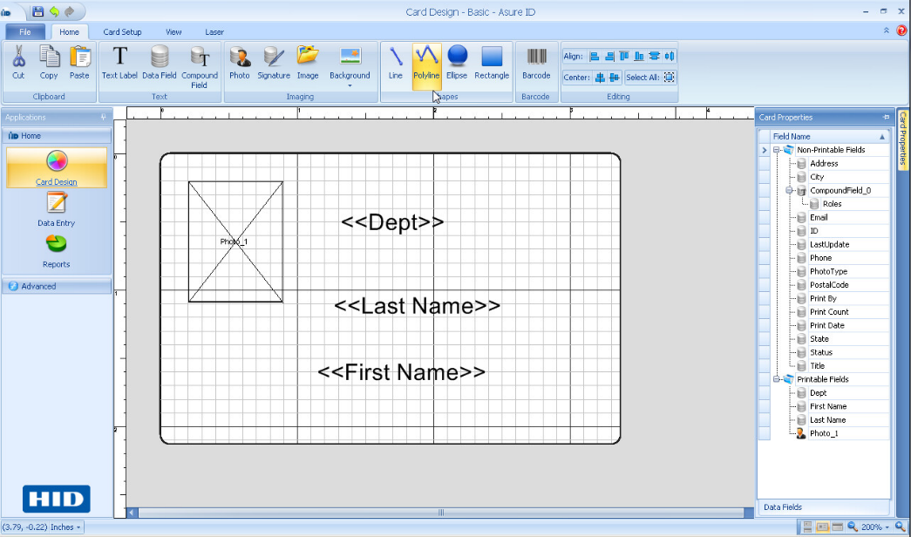Switch to the Card Setup ribbon tab
The height and width of the screenshot is (537, 911).
[x=122, y=32]
